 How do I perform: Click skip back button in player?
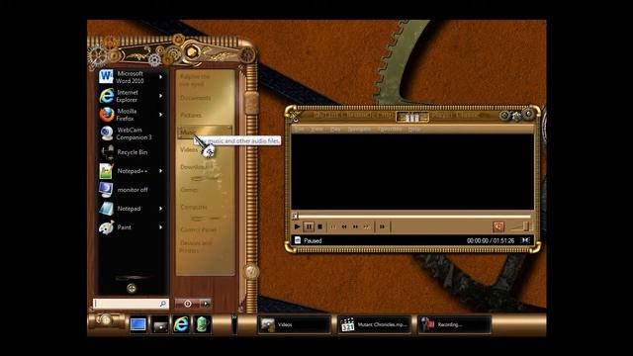(332, 226)
